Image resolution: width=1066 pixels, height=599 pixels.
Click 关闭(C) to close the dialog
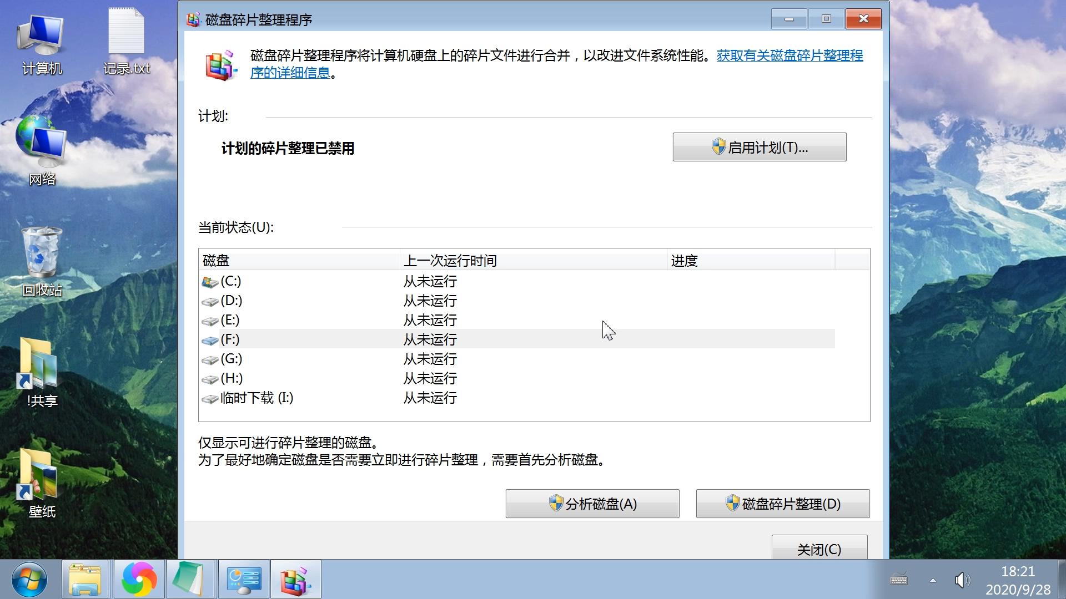(819, 549)
